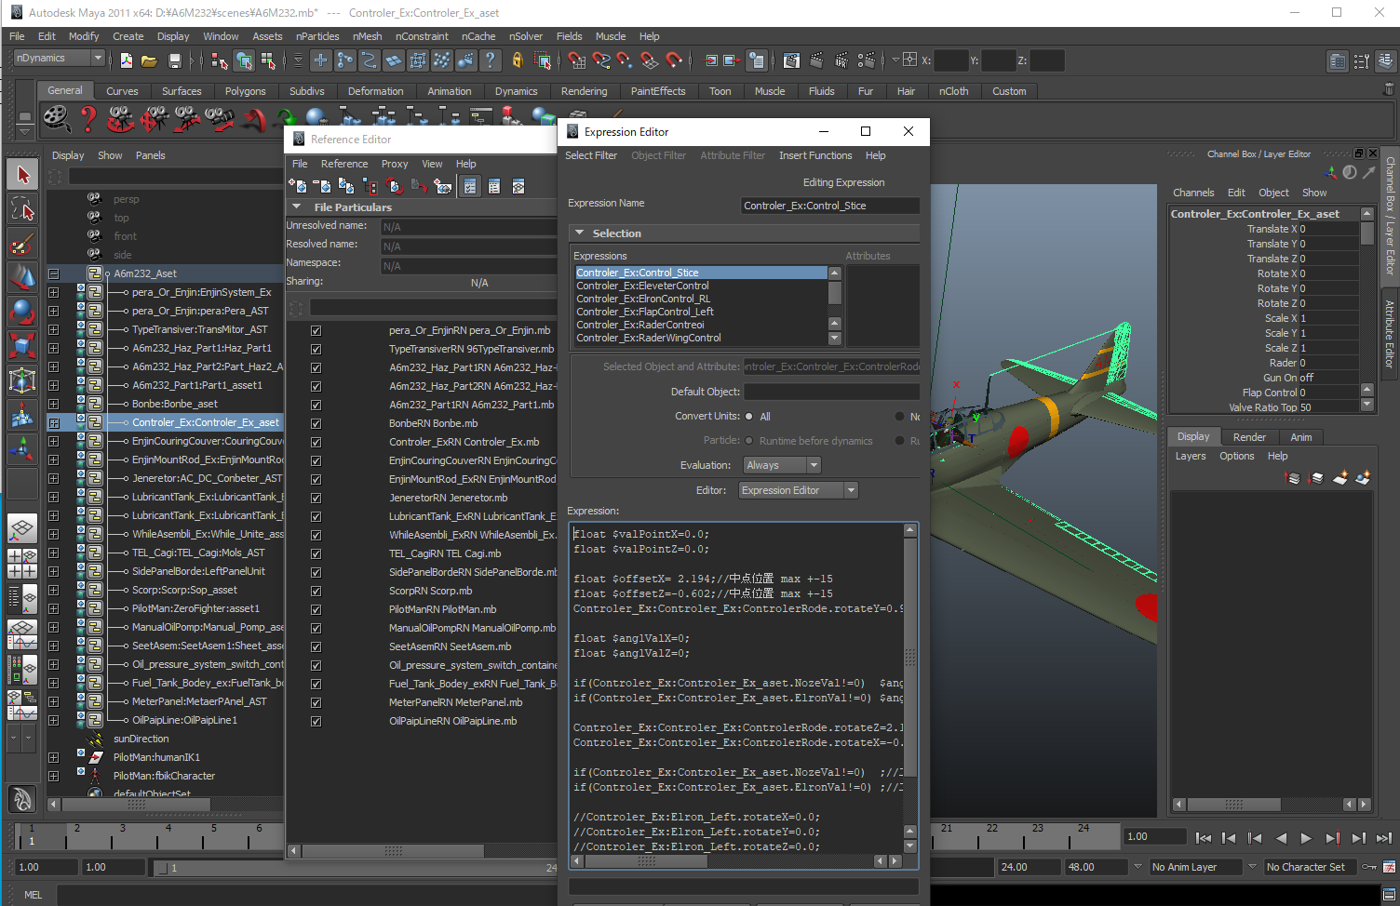This screenshot has height=906, width=1400.
Task: Select the arrow Select tool
Action: pyautogui.click(x=22, y=175)
